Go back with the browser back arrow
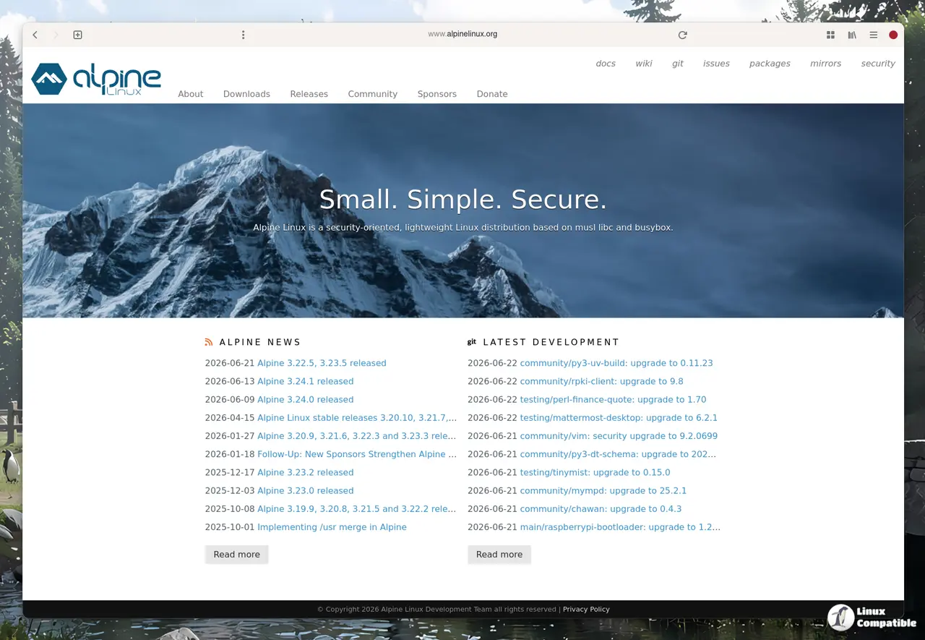This screenshot has height=640, width=925. (x=35, y=35)
